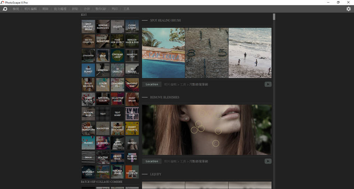Image resolution: width=354 pixels, height=189 pixels.
Task: Click the Location button under Remove Blemishes
Action: point(152,161)
